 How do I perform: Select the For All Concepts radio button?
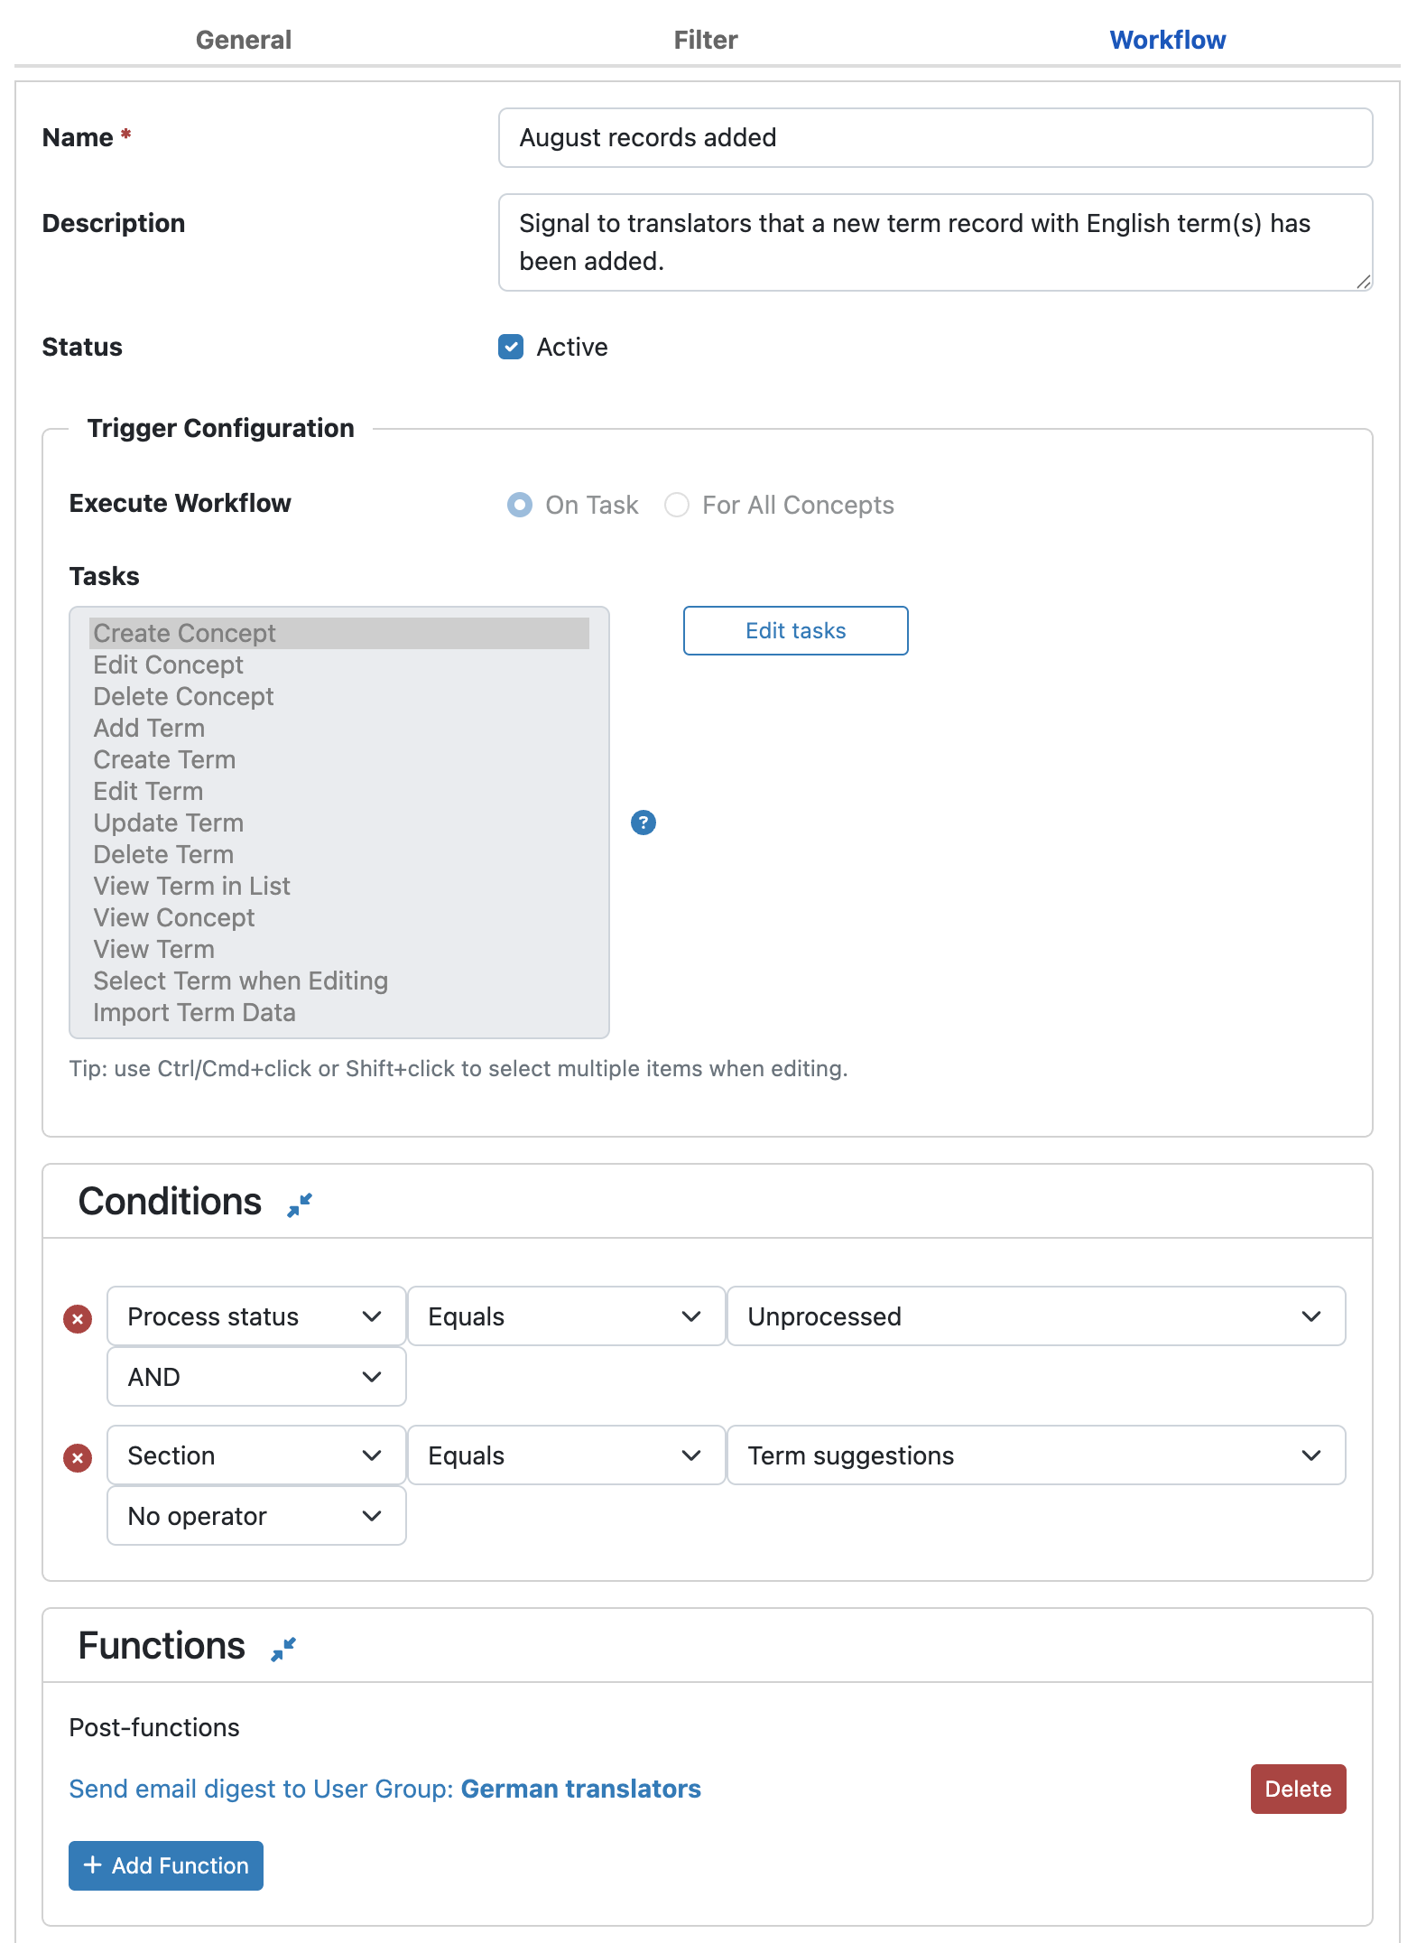[677, 505]
